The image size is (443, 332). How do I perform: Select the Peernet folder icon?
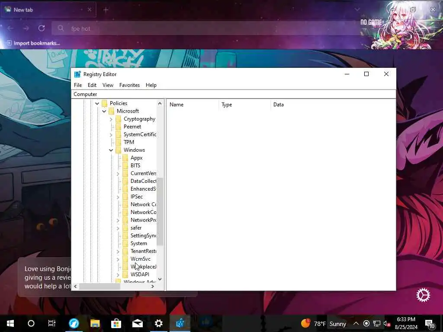tap(119, 127)
